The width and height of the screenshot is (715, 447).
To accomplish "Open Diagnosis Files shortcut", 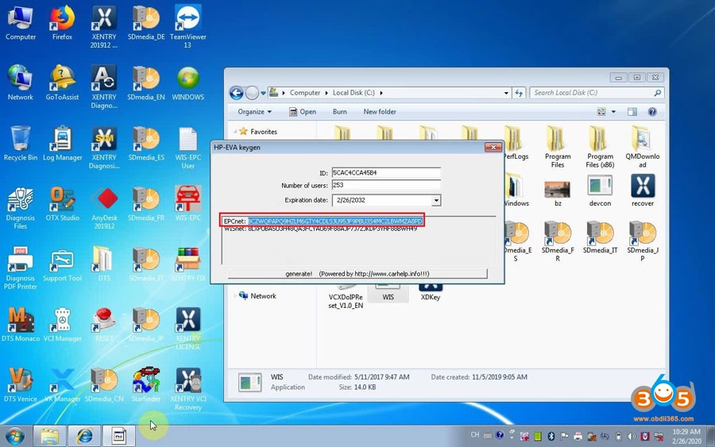I will [x=21, y=208].
